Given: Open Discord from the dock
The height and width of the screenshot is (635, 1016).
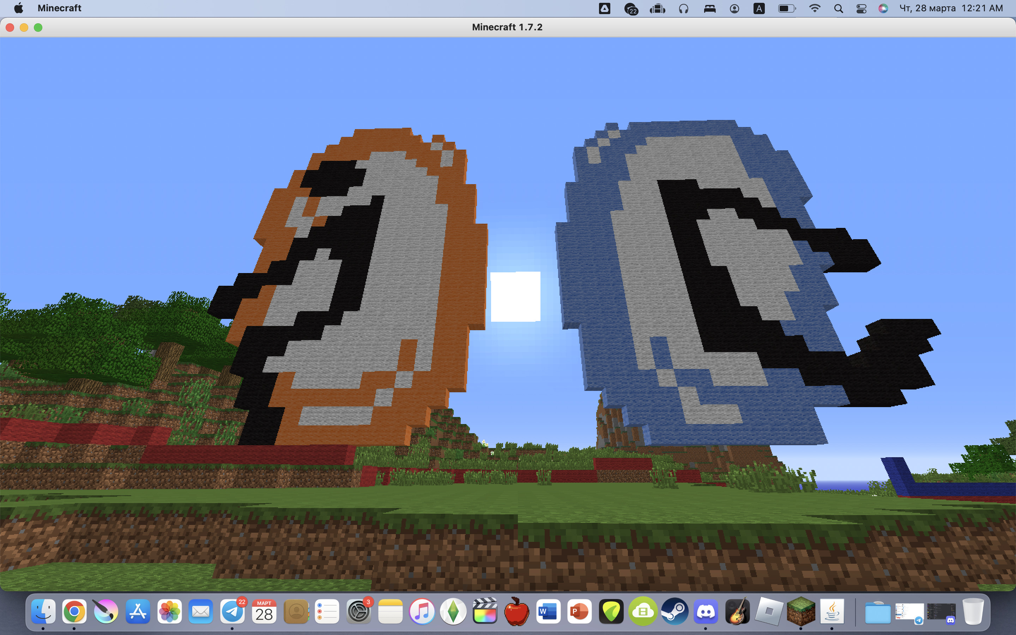Looking at the screenshot, I should (x=706, y=611).
